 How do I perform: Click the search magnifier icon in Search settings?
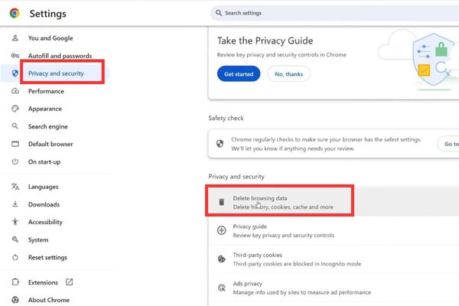(219, 13)
